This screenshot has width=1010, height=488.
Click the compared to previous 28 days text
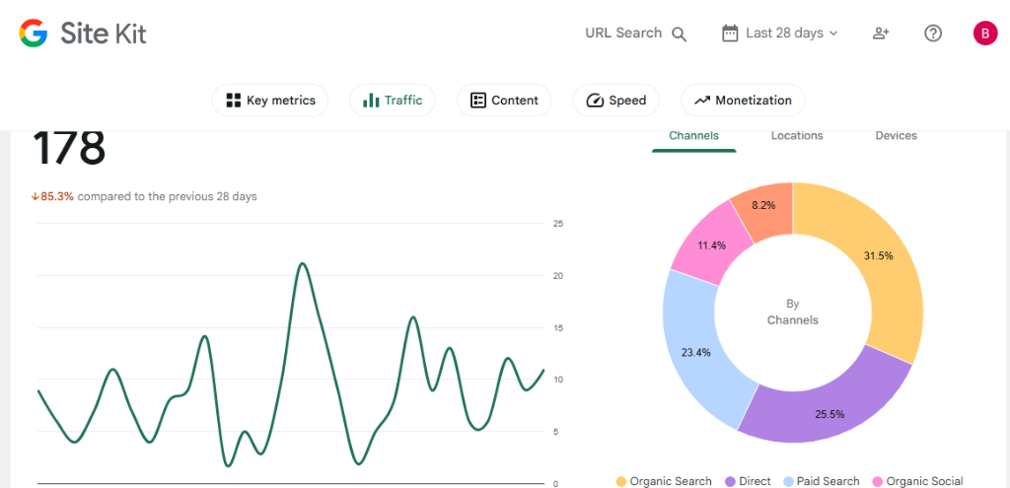(168, 197)
